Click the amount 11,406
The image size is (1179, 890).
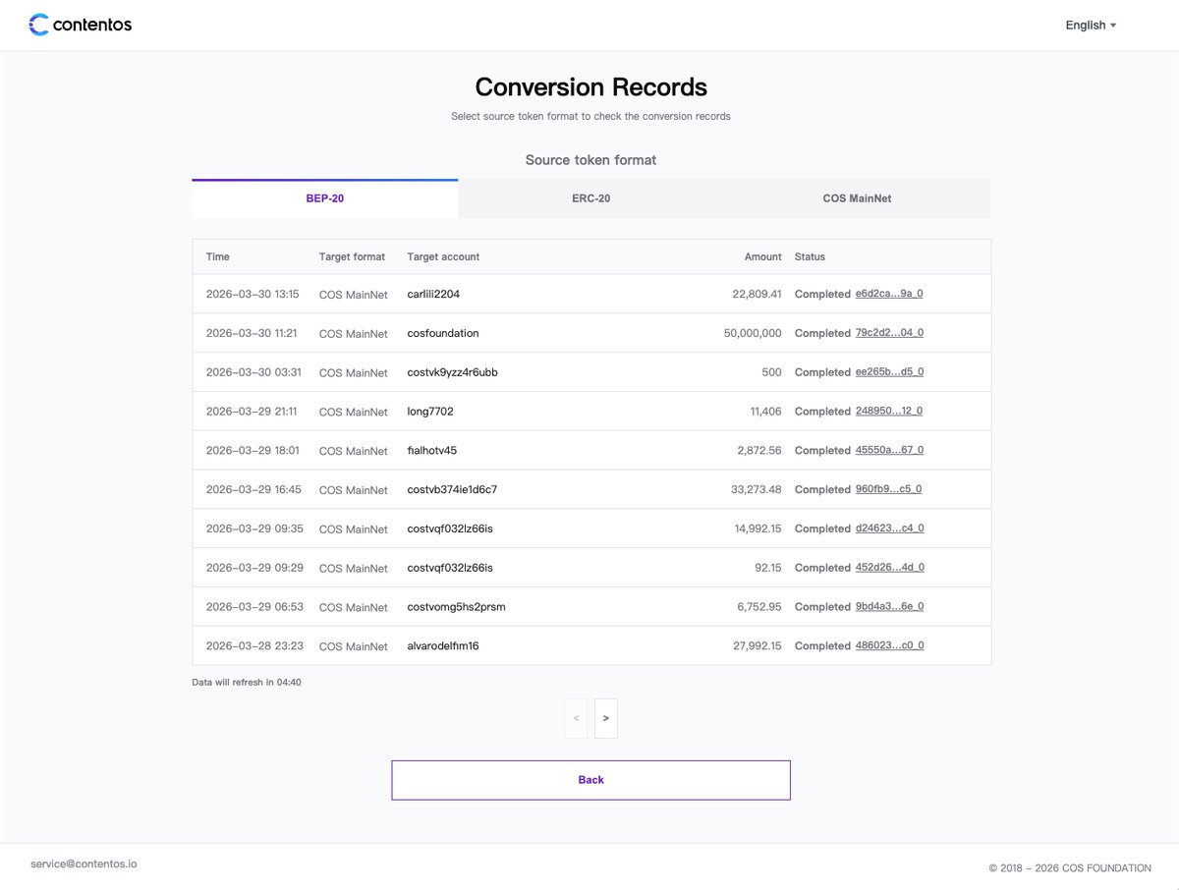pos(765,412)
